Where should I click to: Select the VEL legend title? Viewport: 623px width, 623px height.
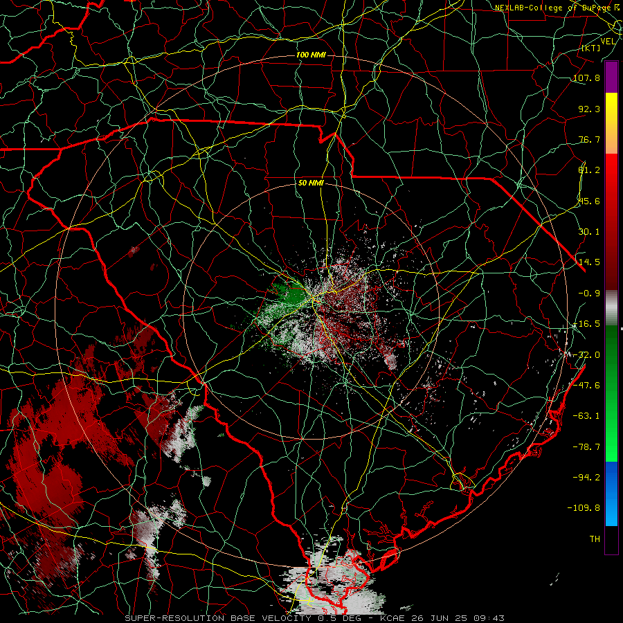pyautogui.click(x=608, y=42)
